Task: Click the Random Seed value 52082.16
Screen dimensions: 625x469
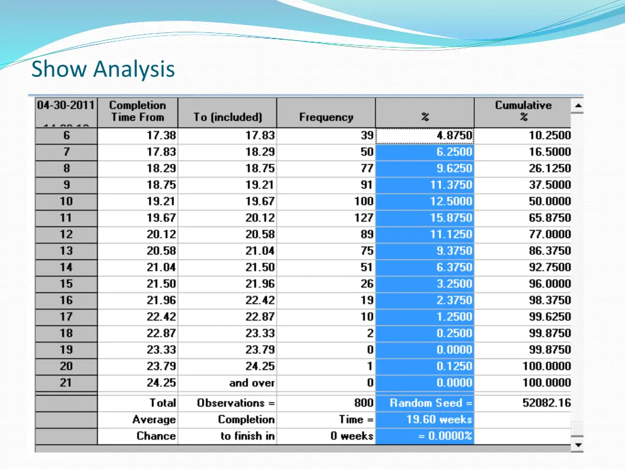Action: 522,403
